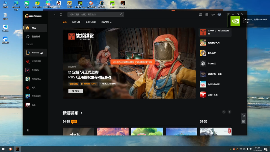Screen dimensions: 270x152
Task: Go back with the left arrow button
Action: pyautogui.click(x=55, y=15)
